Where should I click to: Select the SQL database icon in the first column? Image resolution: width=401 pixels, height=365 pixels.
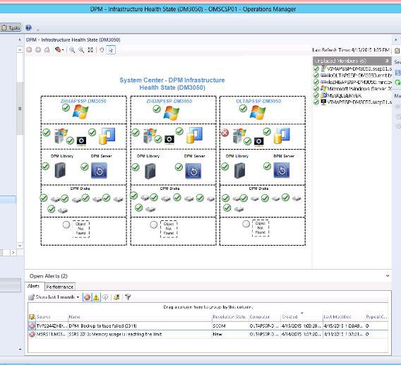pyautogui.click(x=107, y=136)
